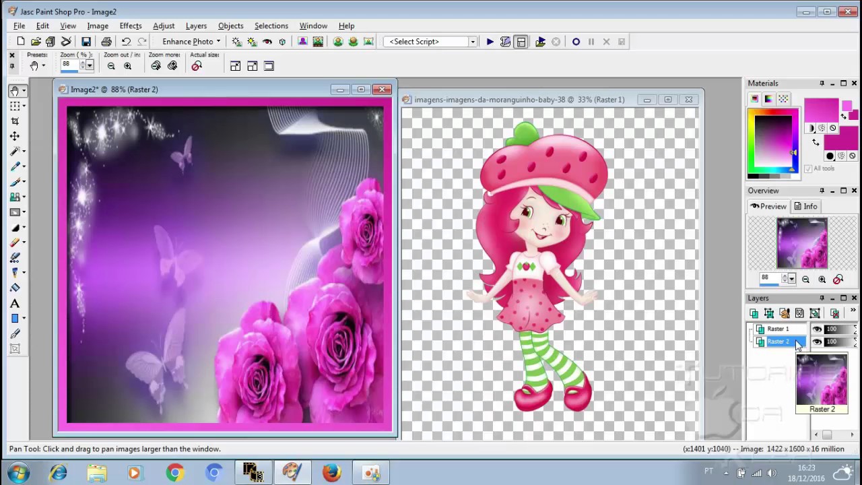Image resolution: width=862 pixels, height=485 pixels.
Task: Open the Windows Start button
Action: (18, 473)
